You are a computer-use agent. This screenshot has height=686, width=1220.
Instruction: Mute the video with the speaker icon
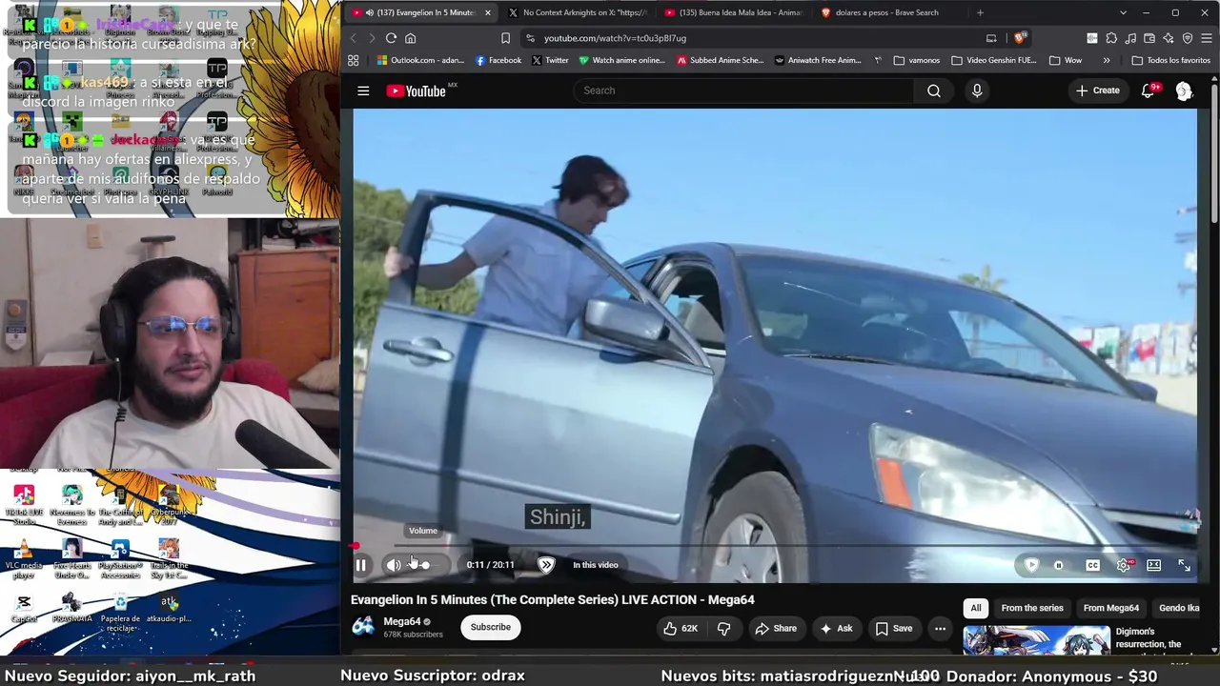pos(394,565)
